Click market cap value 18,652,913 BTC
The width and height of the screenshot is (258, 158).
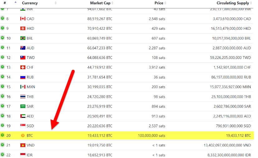(x=100, y=155)
